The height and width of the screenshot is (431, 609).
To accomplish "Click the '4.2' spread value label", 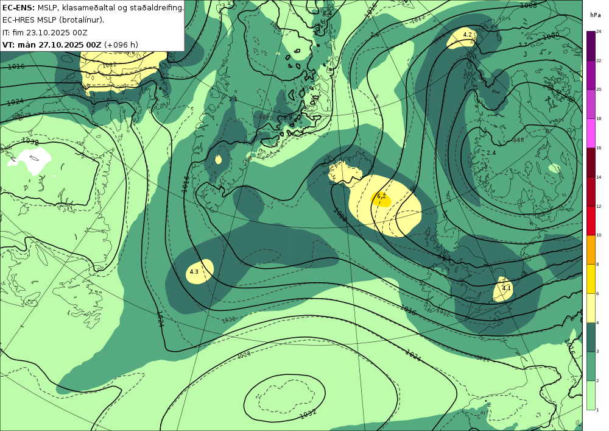I will coord(468,35).
